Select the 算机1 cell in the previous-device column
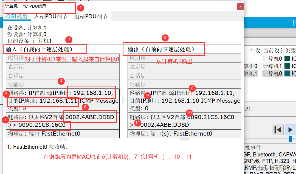This screenshot has width=296, height=174. tap(251, 74)
